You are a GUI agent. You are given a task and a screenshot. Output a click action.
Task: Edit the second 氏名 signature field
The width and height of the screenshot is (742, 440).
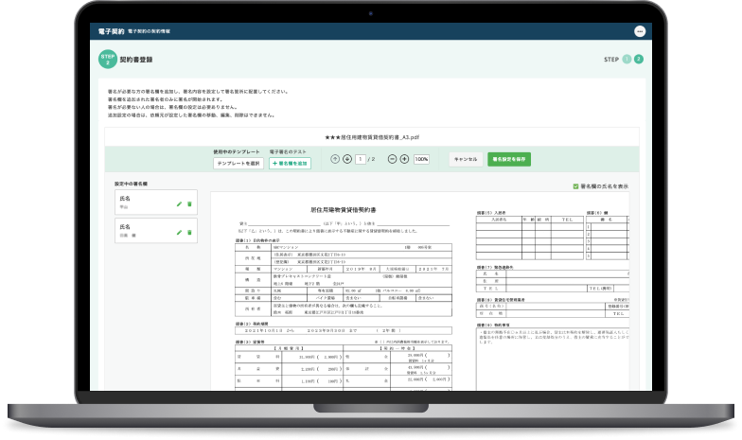click(x=179, y=232)
